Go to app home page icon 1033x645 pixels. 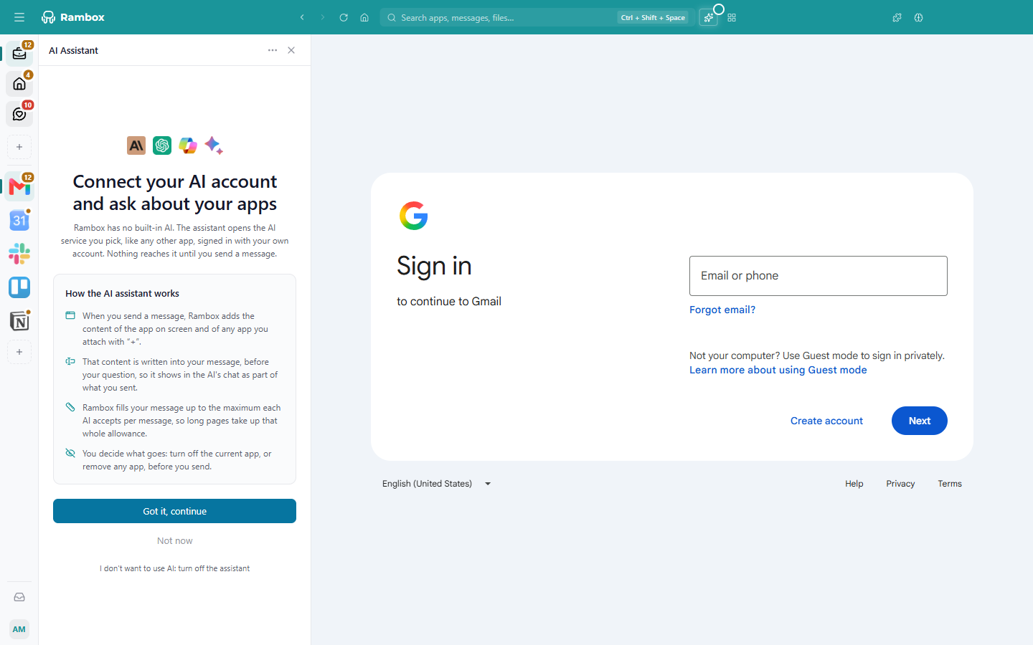[x=364, y=17]
